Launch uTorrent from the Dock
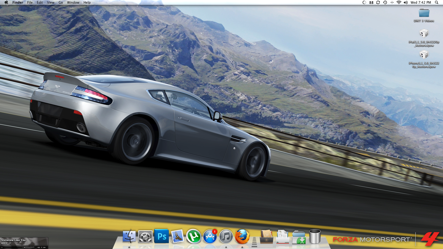 pyautogui.click(x=193, y=236)
